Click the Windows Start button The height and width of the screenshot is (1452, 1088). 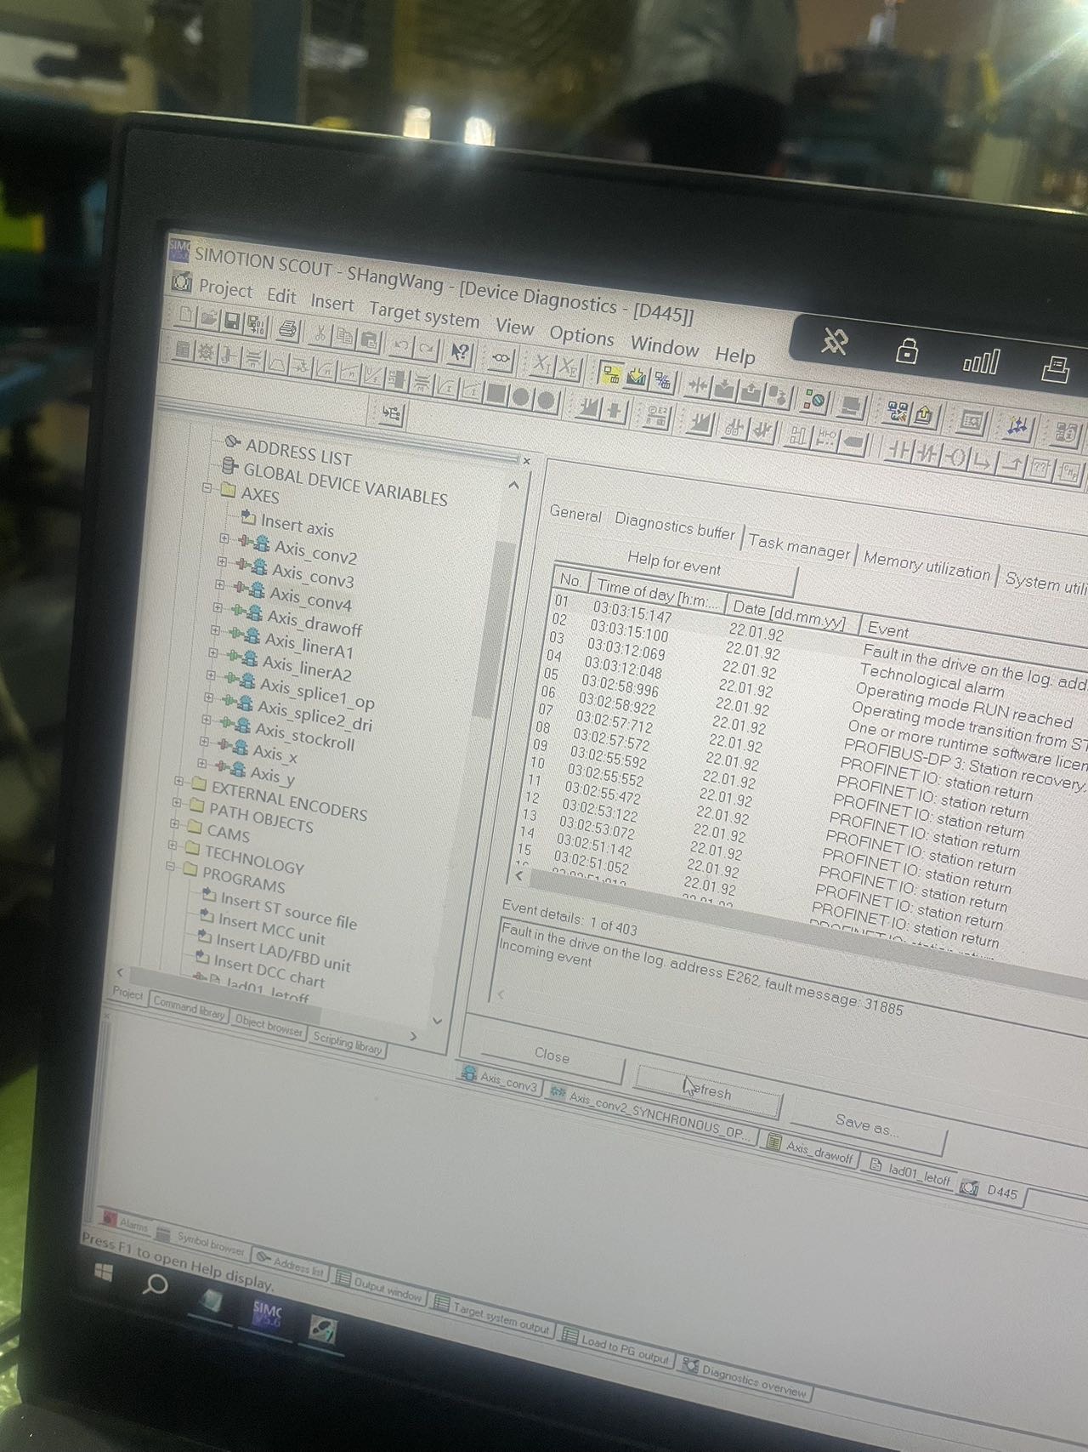click(x=103, y=1272)
